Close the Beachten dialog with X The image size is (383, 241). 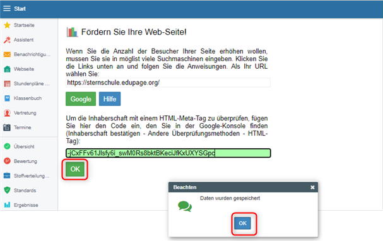(312, 187)
